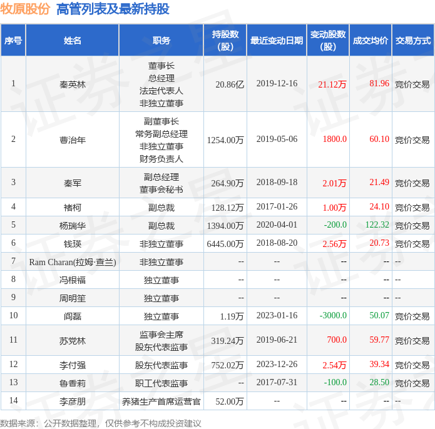Click the date 2017-07-31
This screenshot has width=435, height=429.
pos(277,383)
